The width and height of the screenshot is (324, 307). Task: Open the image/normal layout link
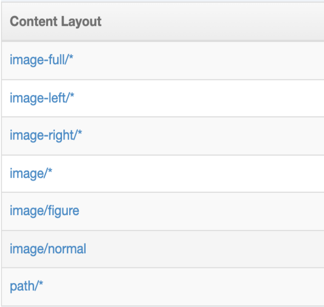[48, 248]
